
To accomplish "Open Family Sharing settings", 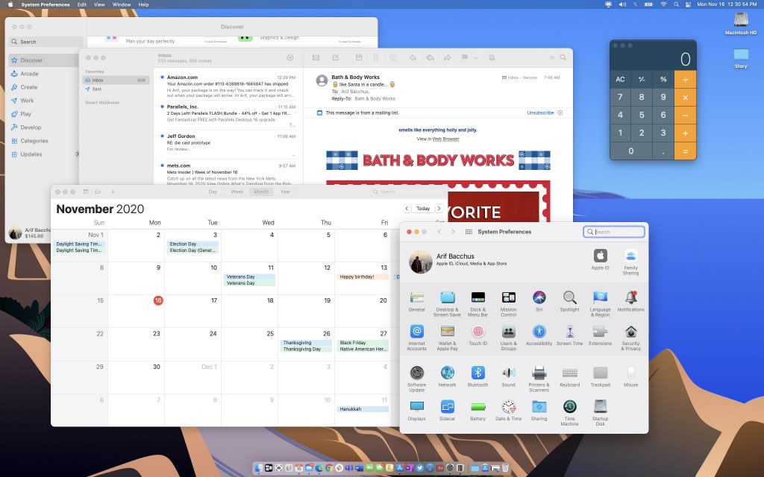I will point(630,262).
